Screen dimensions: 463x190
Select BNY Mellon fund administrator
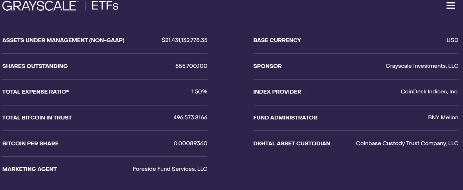click(x=443, y=117)
